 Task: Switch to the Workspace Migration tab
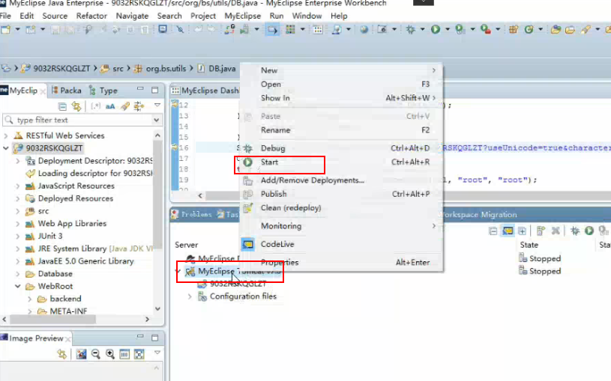pyautogui.click(x=479, y=214)
